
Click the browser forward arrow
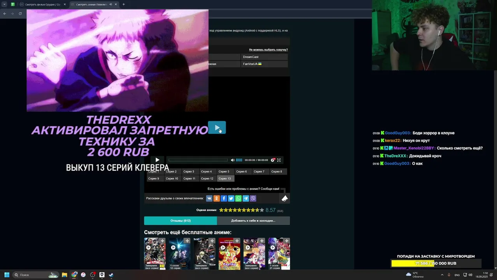point(12,14)
